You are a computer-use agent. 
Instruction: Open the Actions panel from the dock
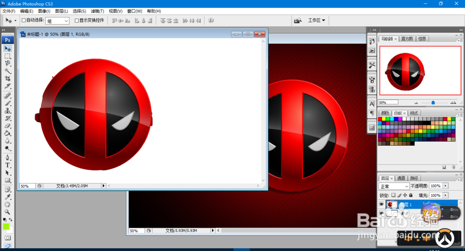372,51
